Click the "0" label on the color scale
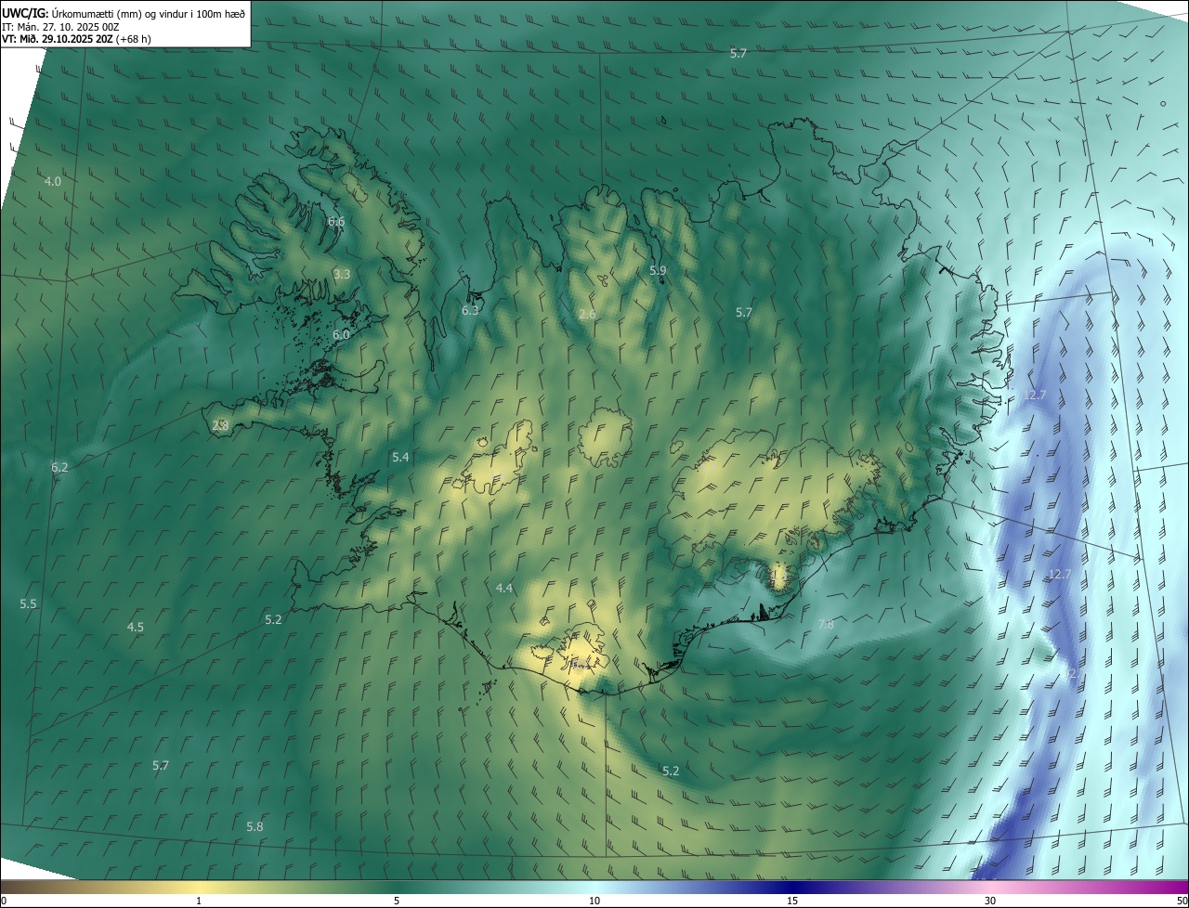 pos(4,901)
